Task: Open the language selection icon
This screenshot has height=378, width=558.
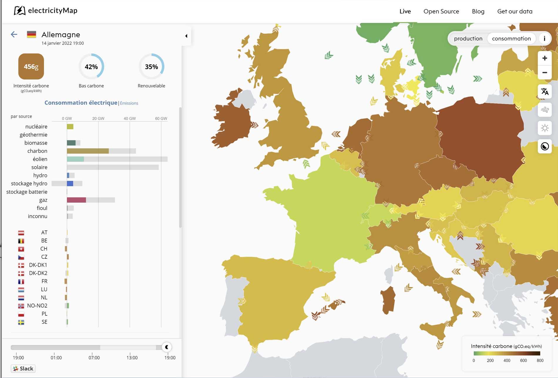Action: tap(544, 92)
